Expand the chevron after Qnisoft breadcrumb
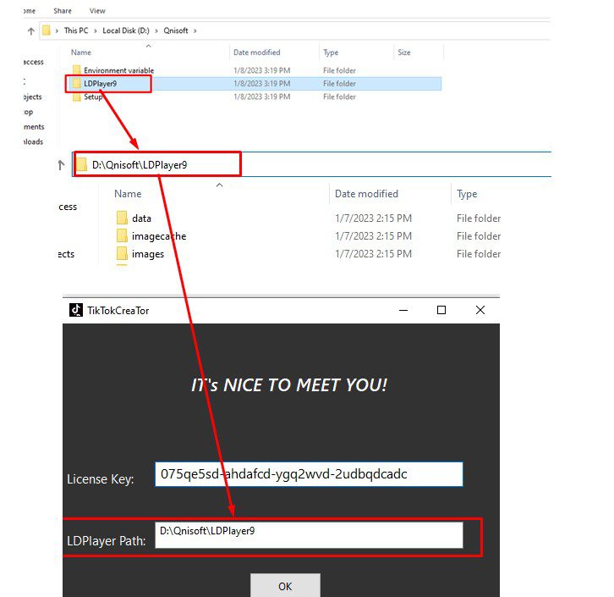The image size is (614, 597). (x=195, y=31)
